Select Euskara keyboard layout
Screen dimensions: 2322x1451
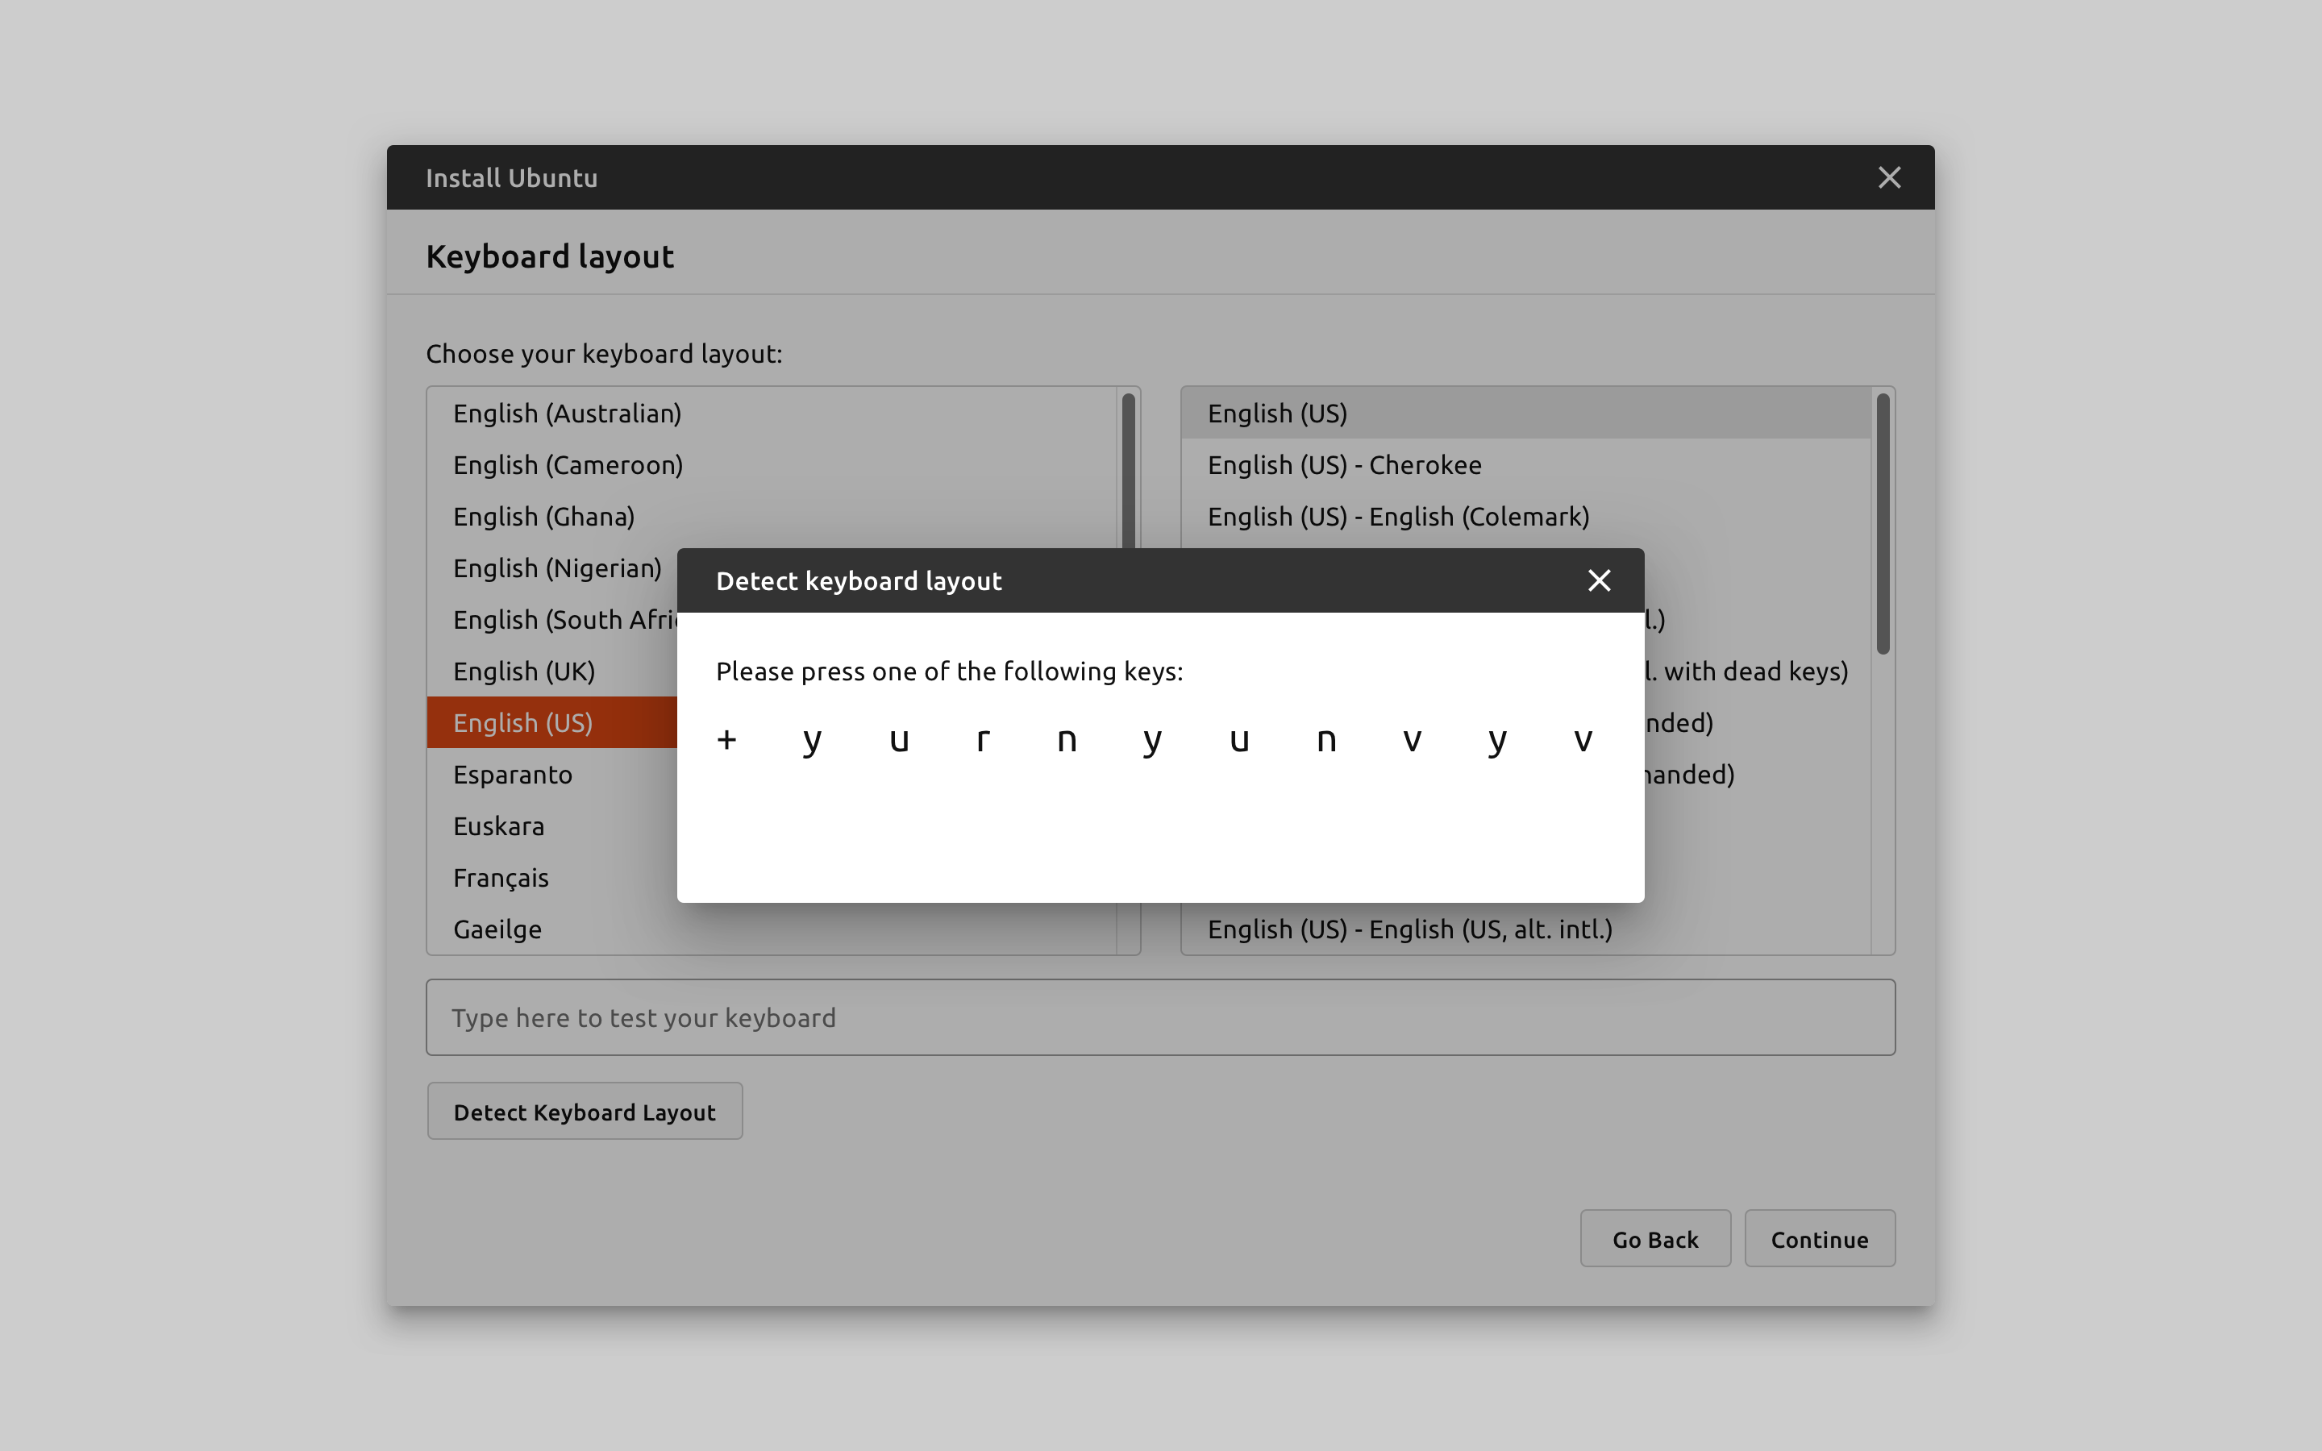(x=499, y=826)
